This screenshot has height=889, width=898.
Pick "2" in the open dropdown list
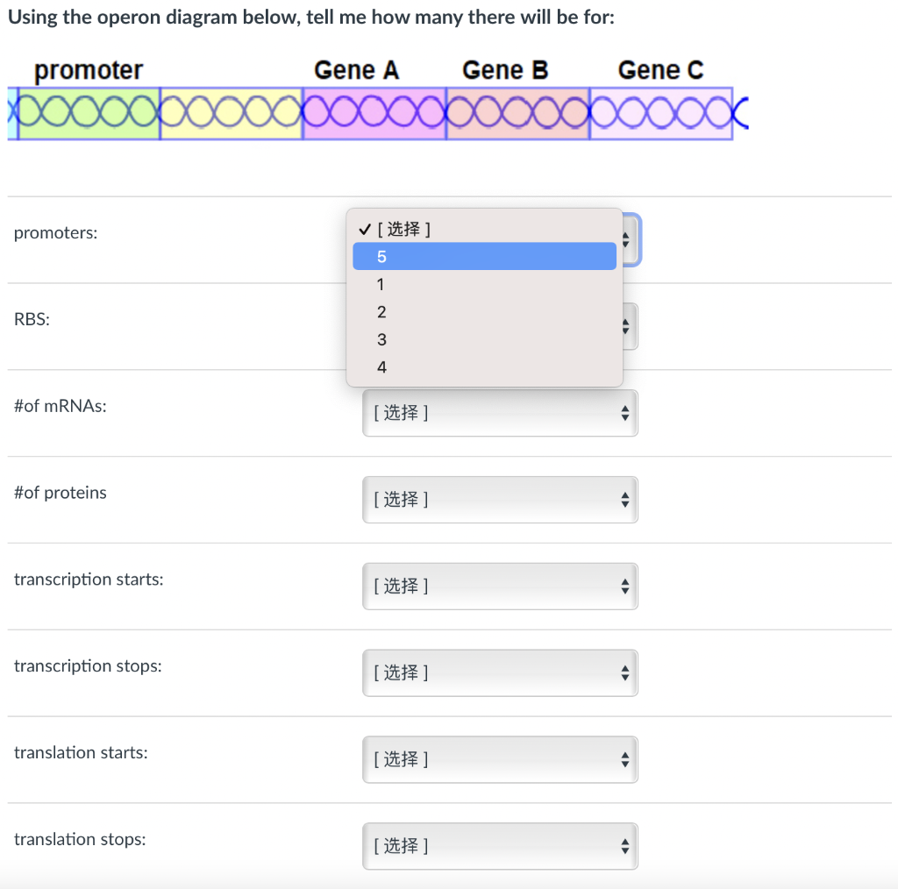pyautogui.click(x=381, y=312)
